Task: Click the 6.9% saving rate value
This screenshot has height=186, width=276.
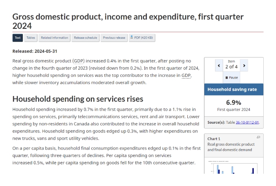Action: [233, 102]
